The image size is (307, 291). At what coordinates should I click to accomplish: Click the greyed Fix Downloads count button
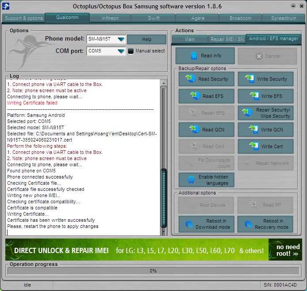pyautogui.click(x=206, y=163)
